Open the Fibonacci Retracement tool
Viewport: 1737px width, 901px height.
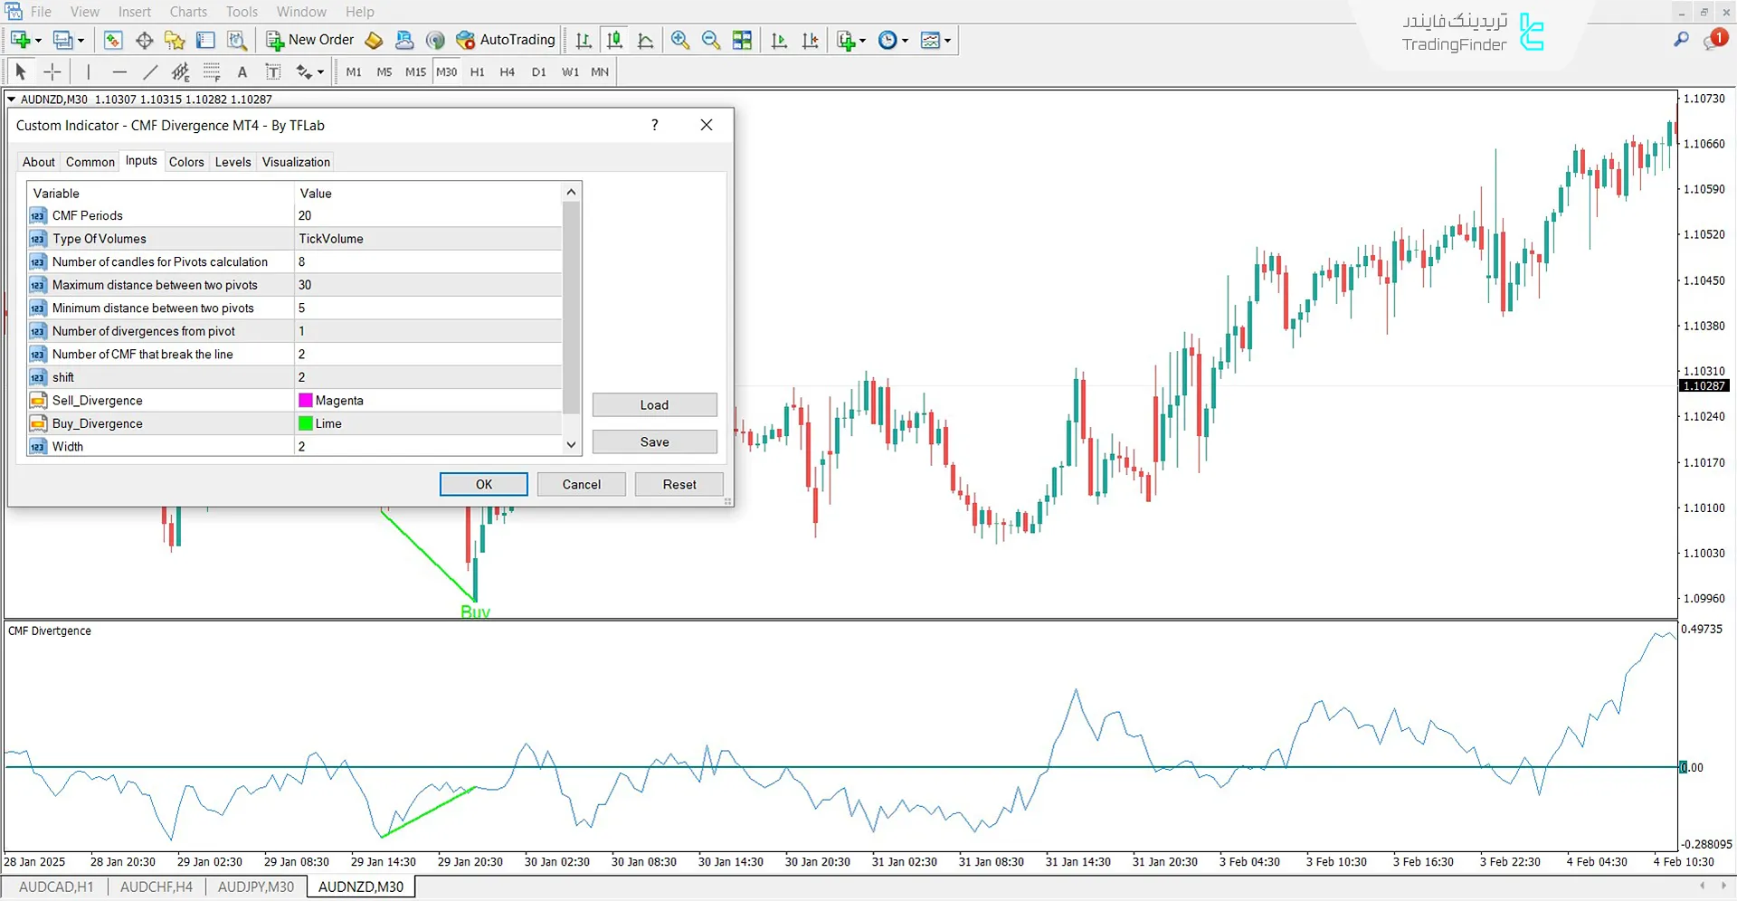click(211, 71)
